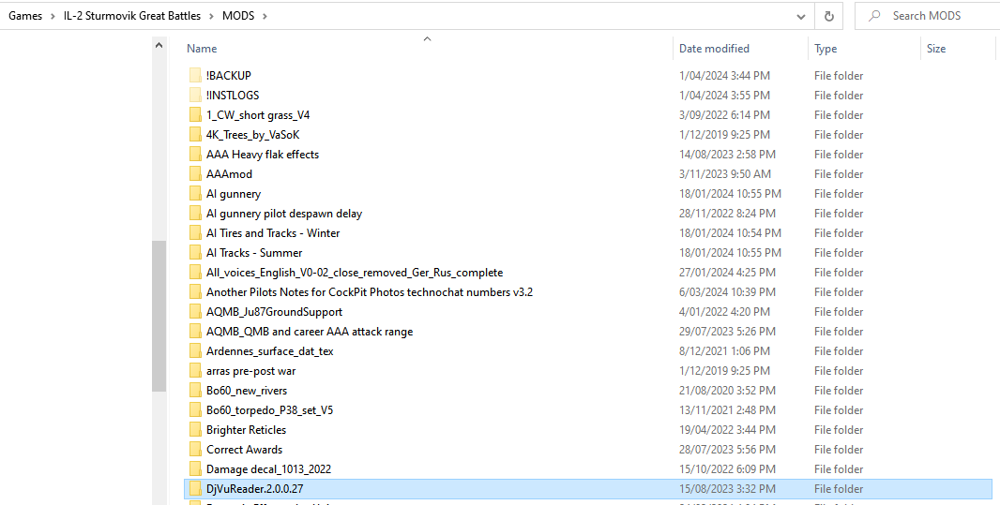Click the AI gunnery pilot despawn delay folder icon
The width and height of the screenshot is (1000, 505).
(195, 214)
